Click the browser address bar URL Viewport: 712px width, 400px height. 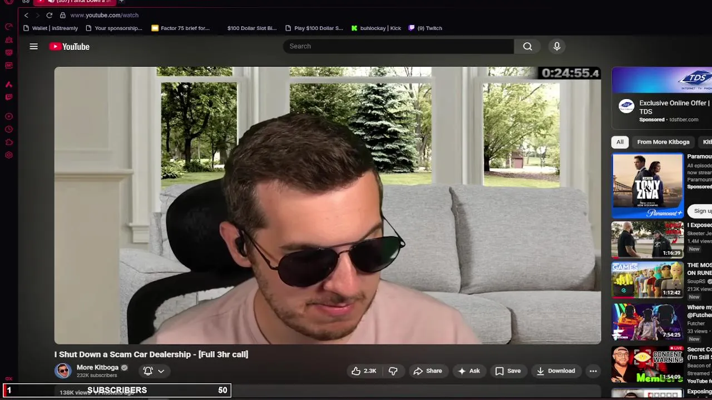105,16
